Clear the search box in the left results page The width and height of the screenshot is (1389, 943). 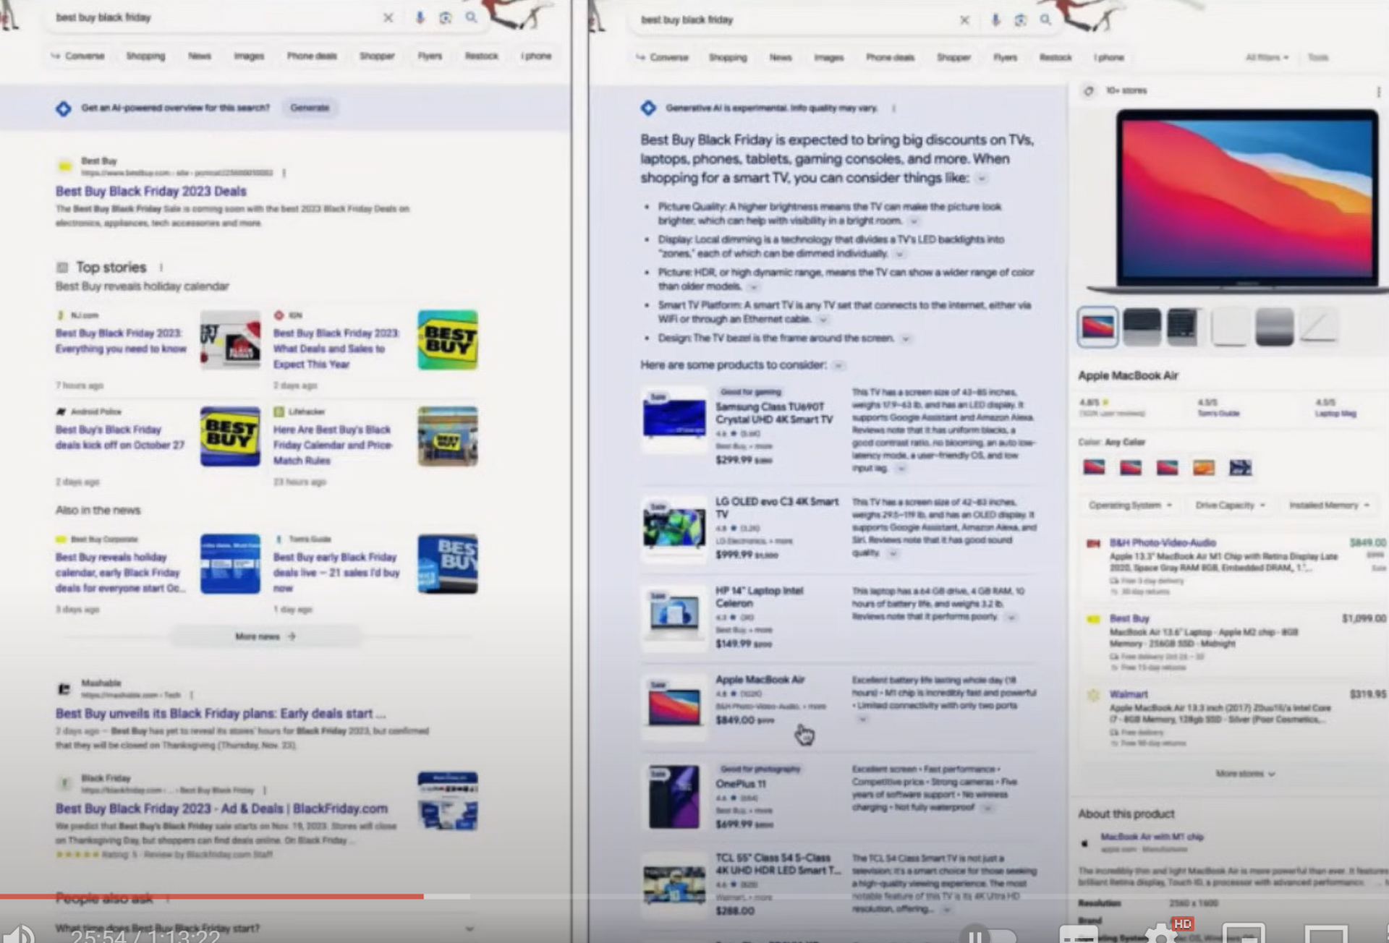pyautogui.click(x=388, y=17)
